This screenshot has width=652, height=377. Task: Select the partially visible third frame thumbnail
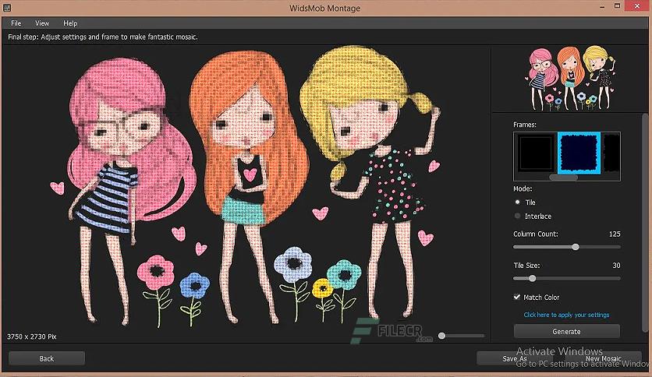(x=611, y=153)
